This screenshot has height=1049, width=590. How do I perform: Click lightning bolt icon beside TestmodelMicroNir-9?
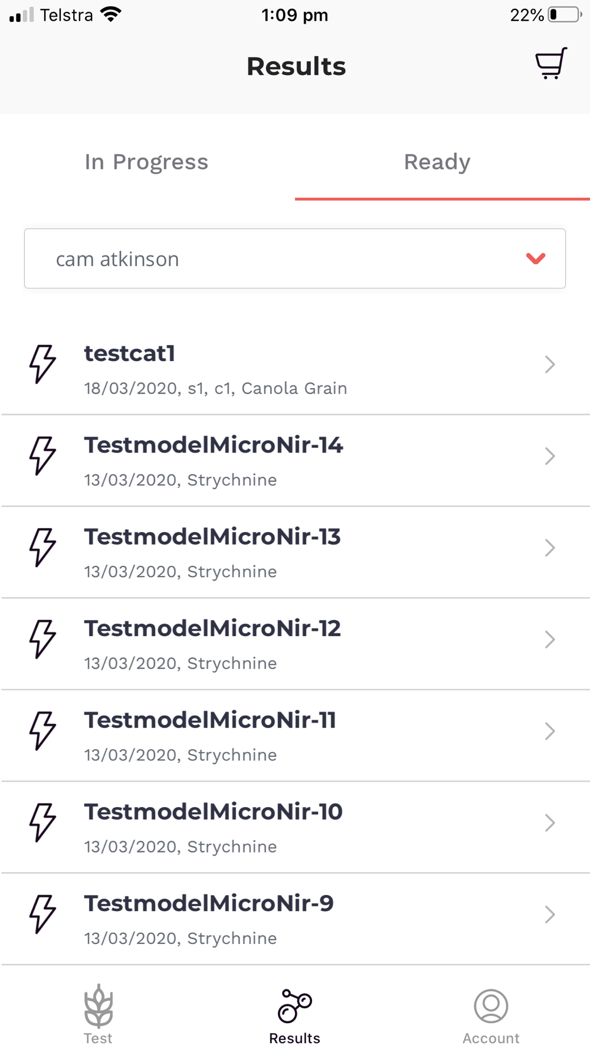pos(42,914)
